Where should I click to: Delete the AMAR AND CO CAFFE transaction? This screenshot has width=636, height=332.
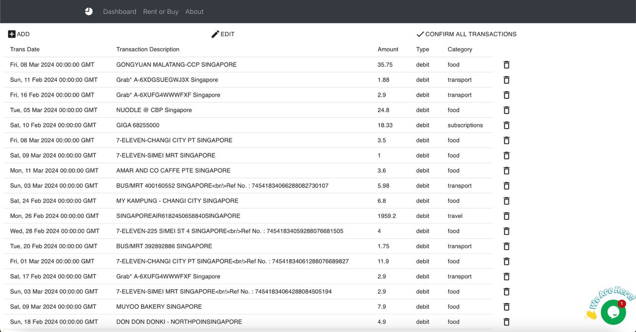click(506, 171)
